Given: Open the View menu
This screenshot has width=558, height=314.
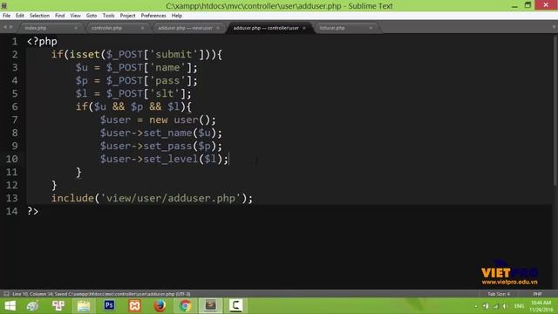Looking at the screenshot, I should click(75, 16).
